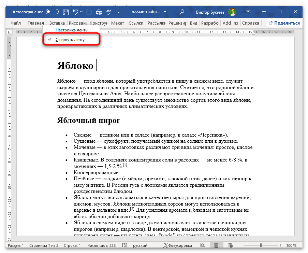Image resolution: width=308 pixels, height=253 pixels.
Task: Click the footnote reference [1]
Action: pyautogui.click(x=125, y=165)
